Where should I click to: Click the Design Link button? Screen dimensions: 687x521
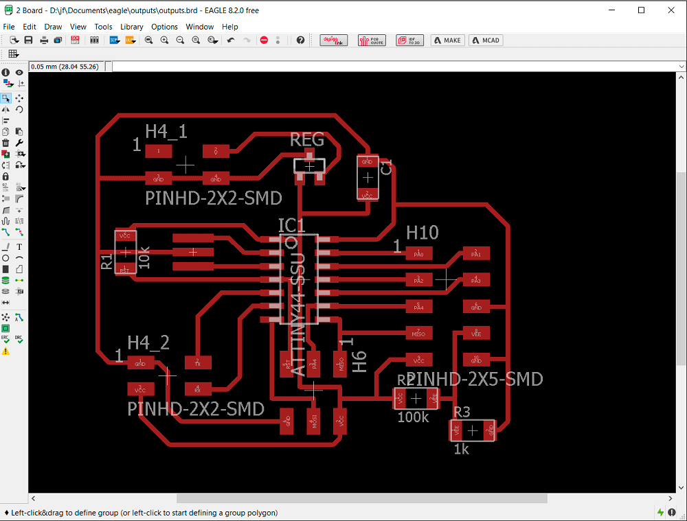point(333,40)
